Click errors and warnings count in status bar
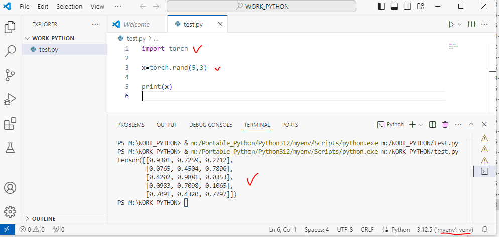This screenshot has height=237, width=499. click(32, 229)
